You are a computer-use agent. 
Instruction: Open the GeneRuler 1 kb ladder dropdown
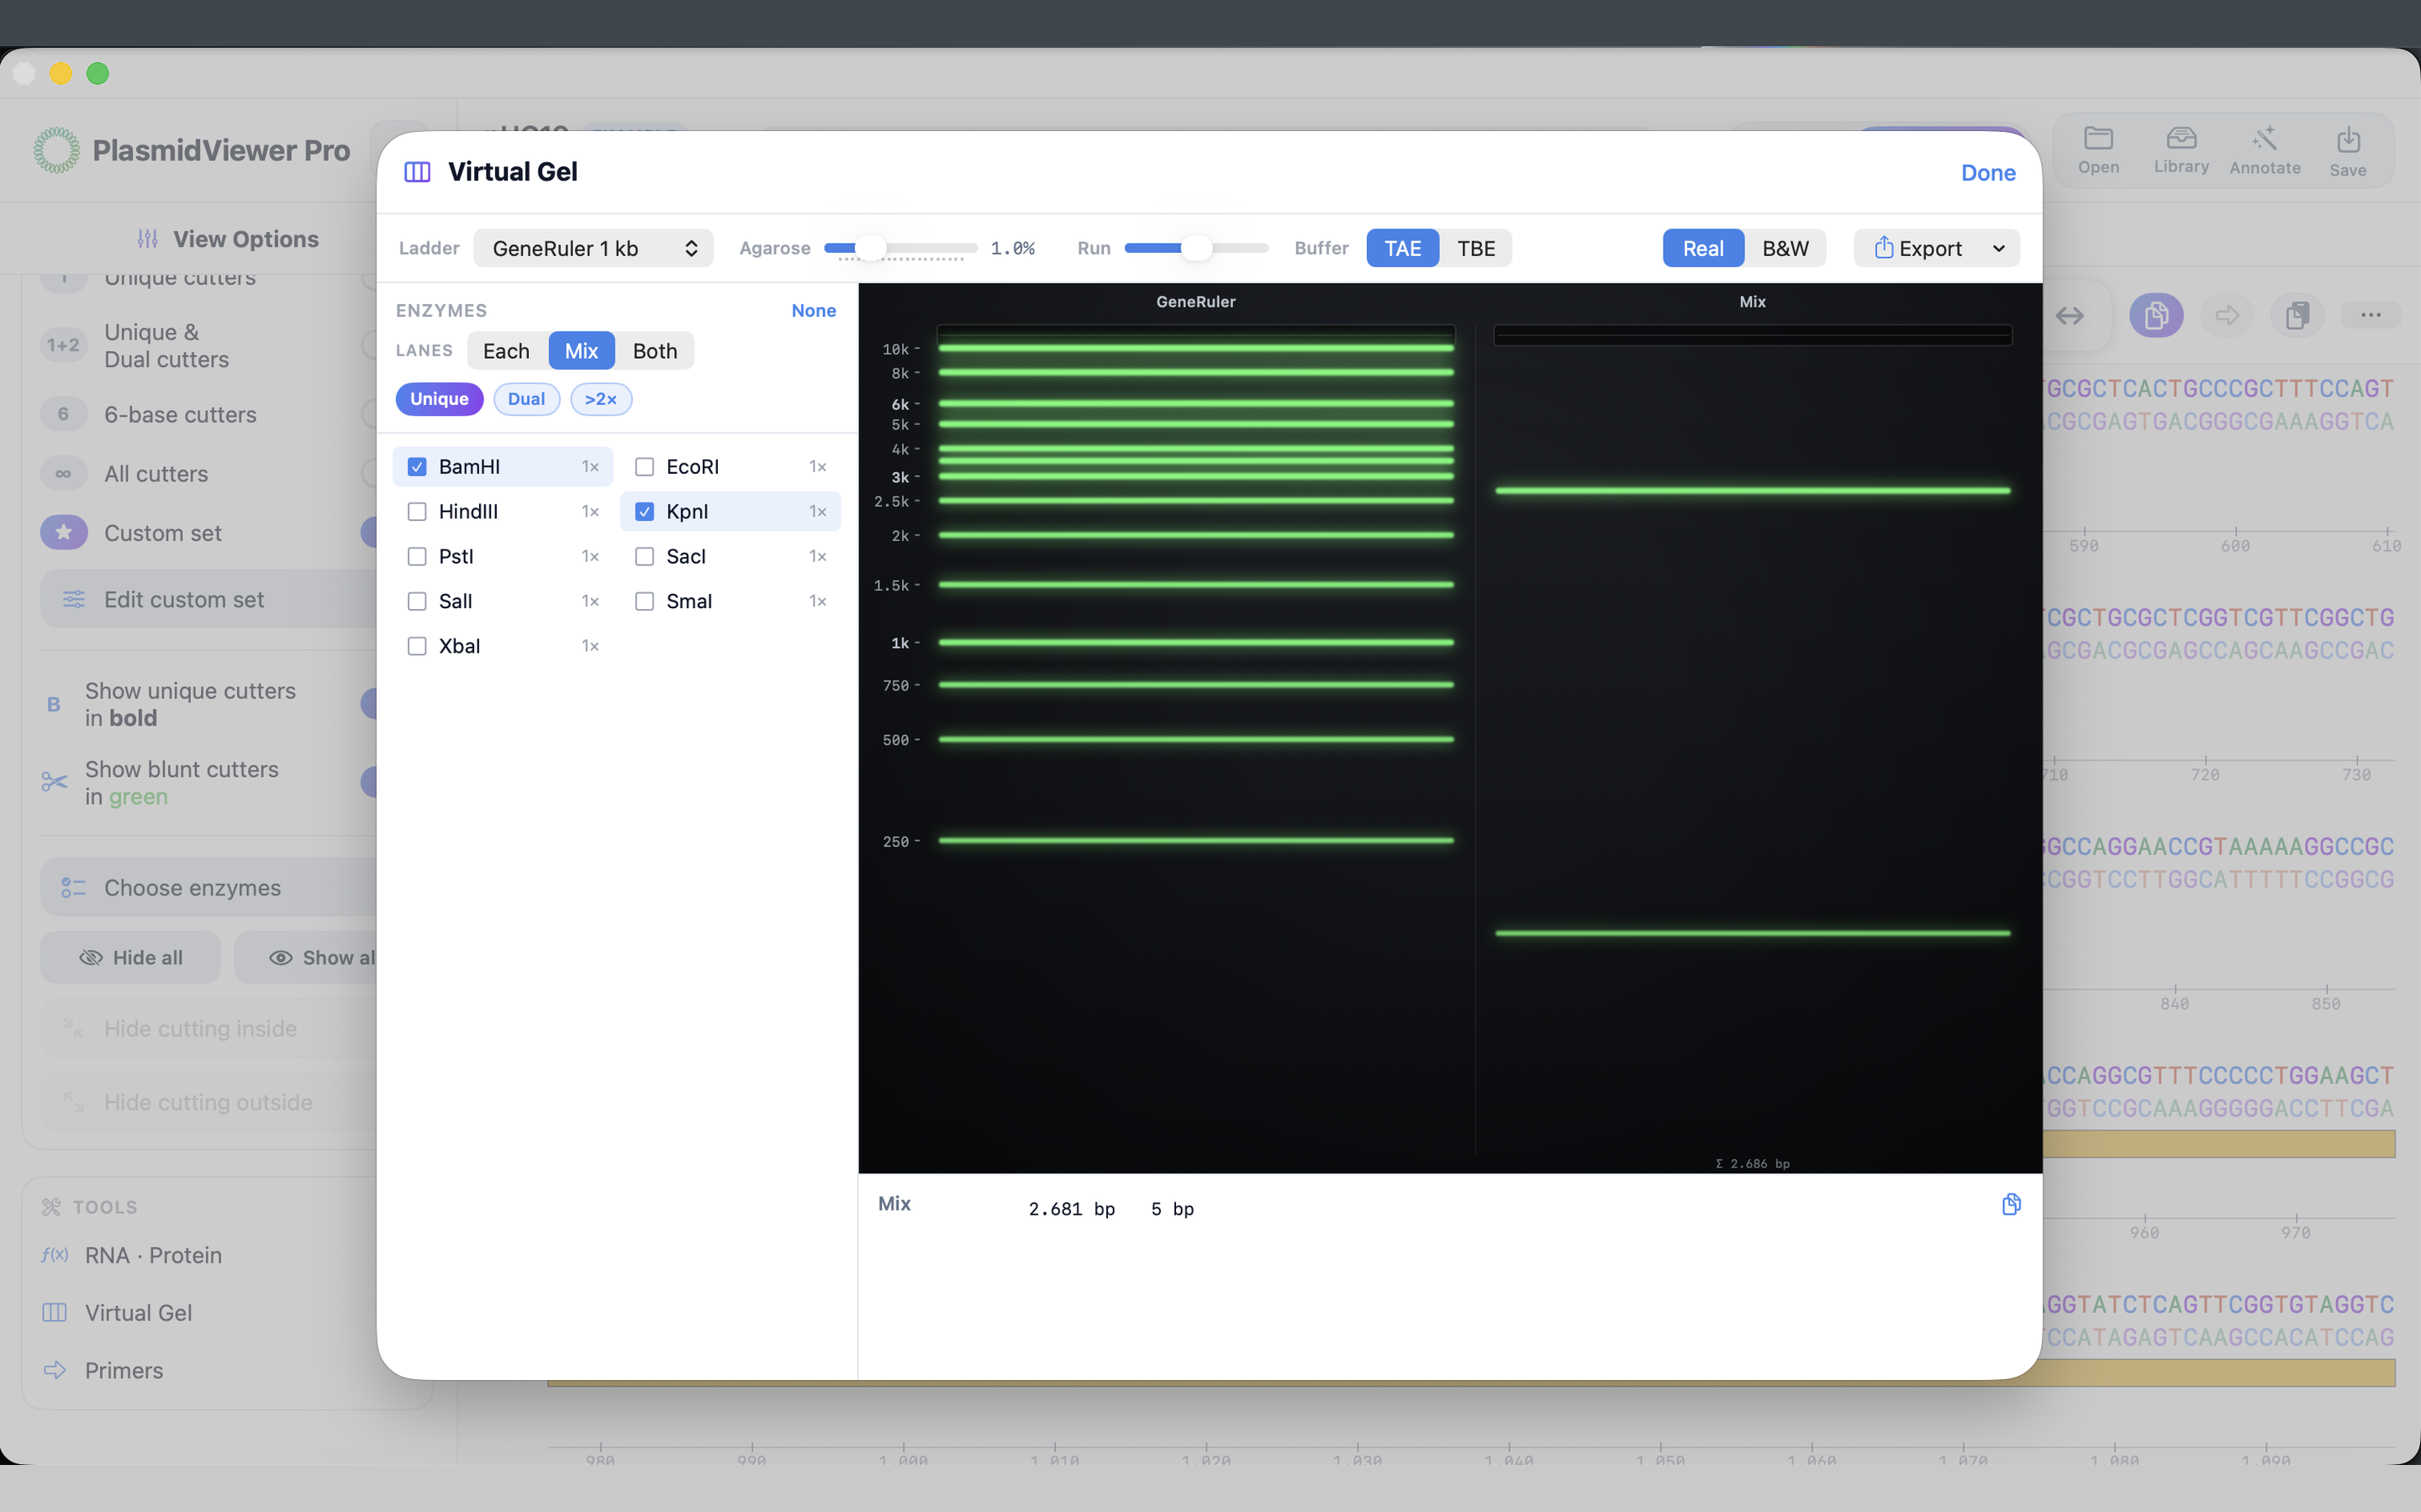(593, 248)
